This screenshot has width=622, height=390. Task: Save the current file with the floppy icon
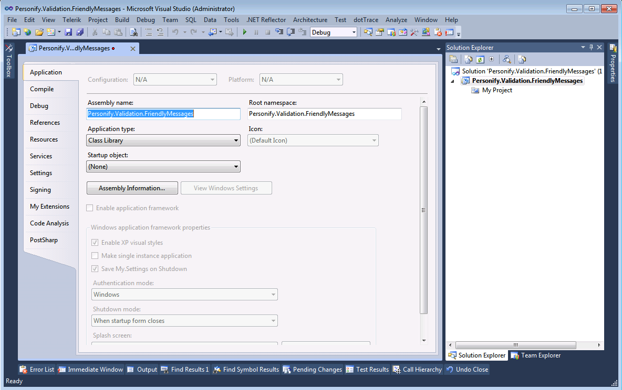click(68, 32)
